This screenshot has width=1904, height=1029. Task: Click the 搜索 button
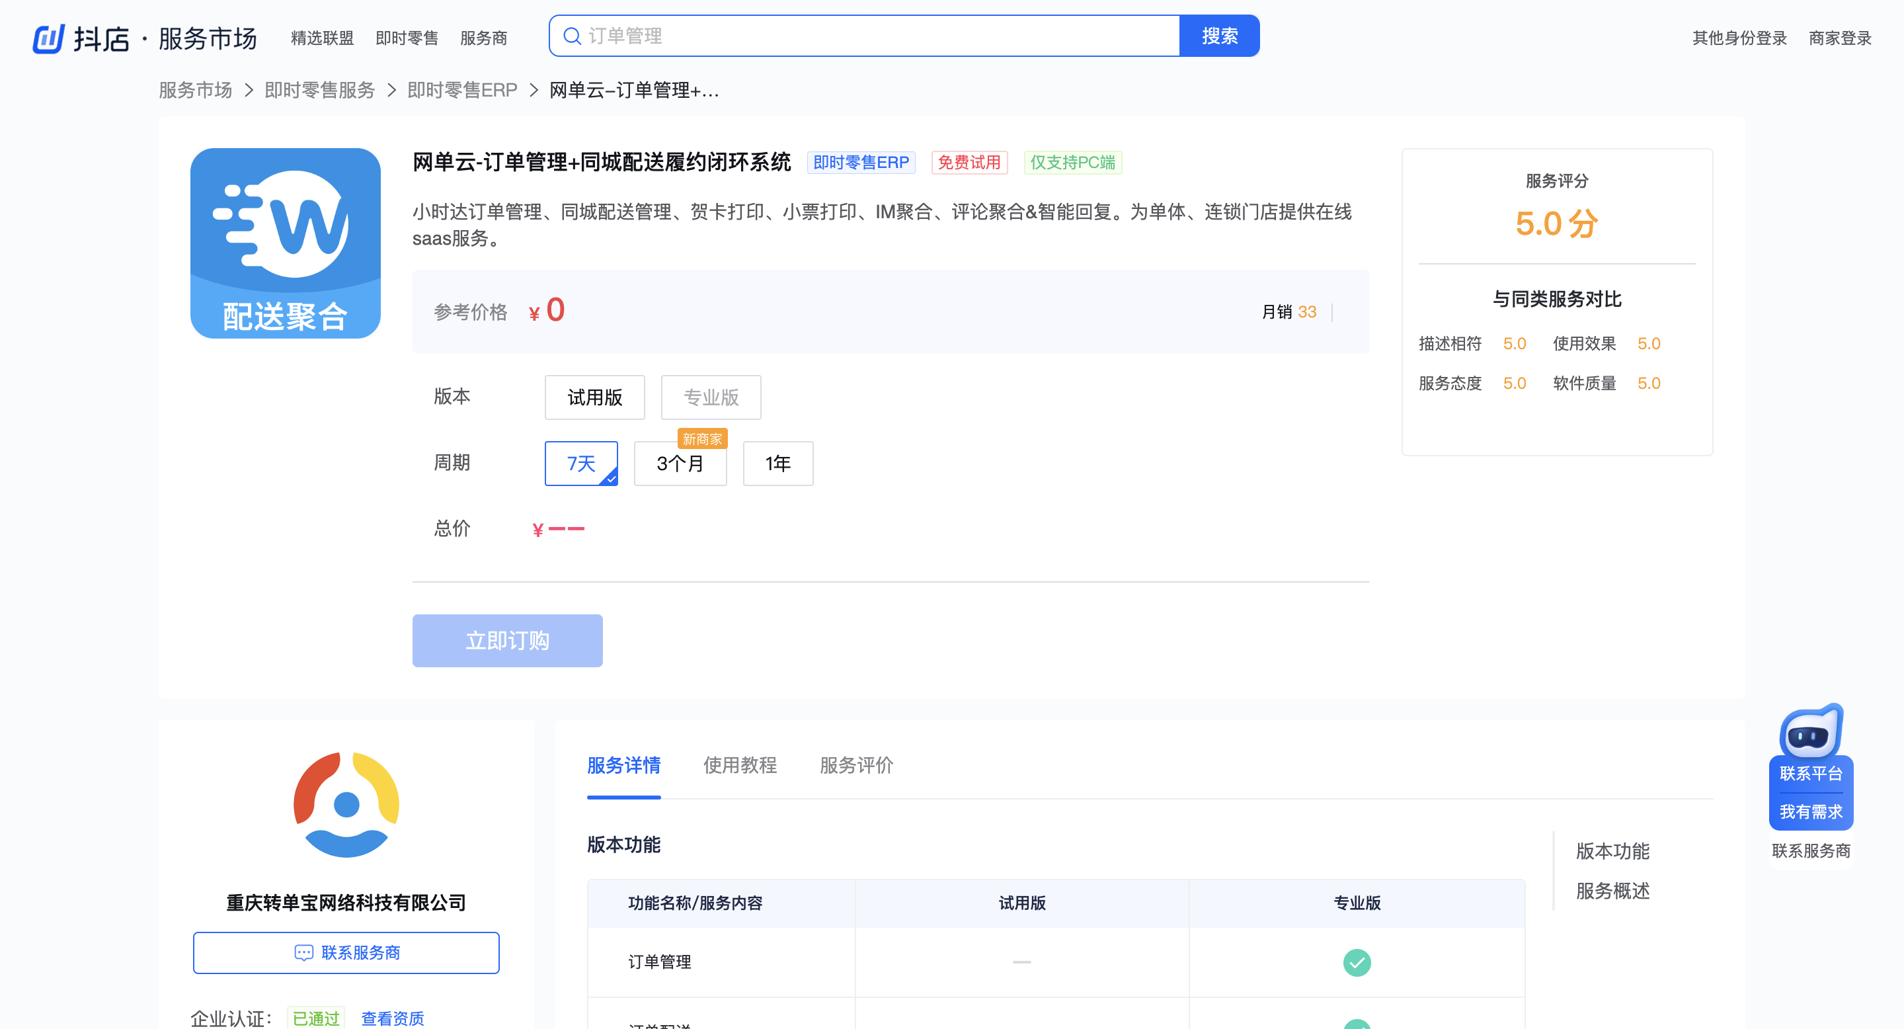[x=1220, y=36]
